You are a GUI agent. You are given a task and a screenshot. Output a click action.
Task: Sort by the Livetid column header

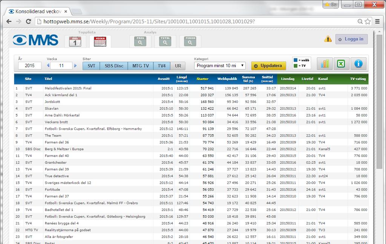pyautogui.click(x=308, y=79)
